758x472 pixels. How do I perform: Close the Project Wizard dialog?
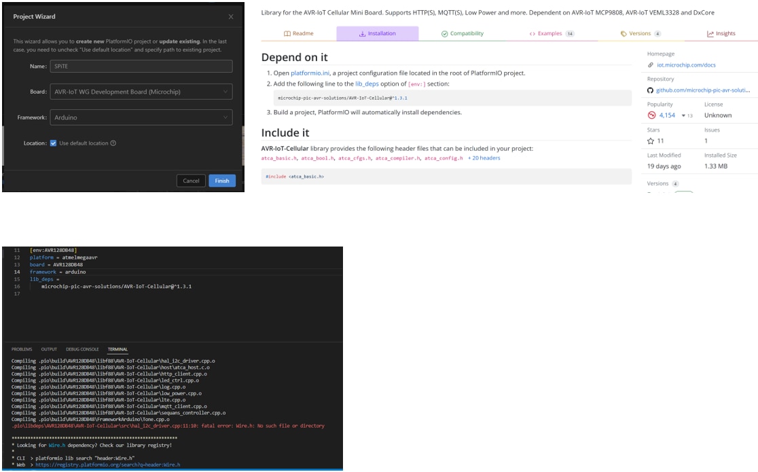point(230,17)
